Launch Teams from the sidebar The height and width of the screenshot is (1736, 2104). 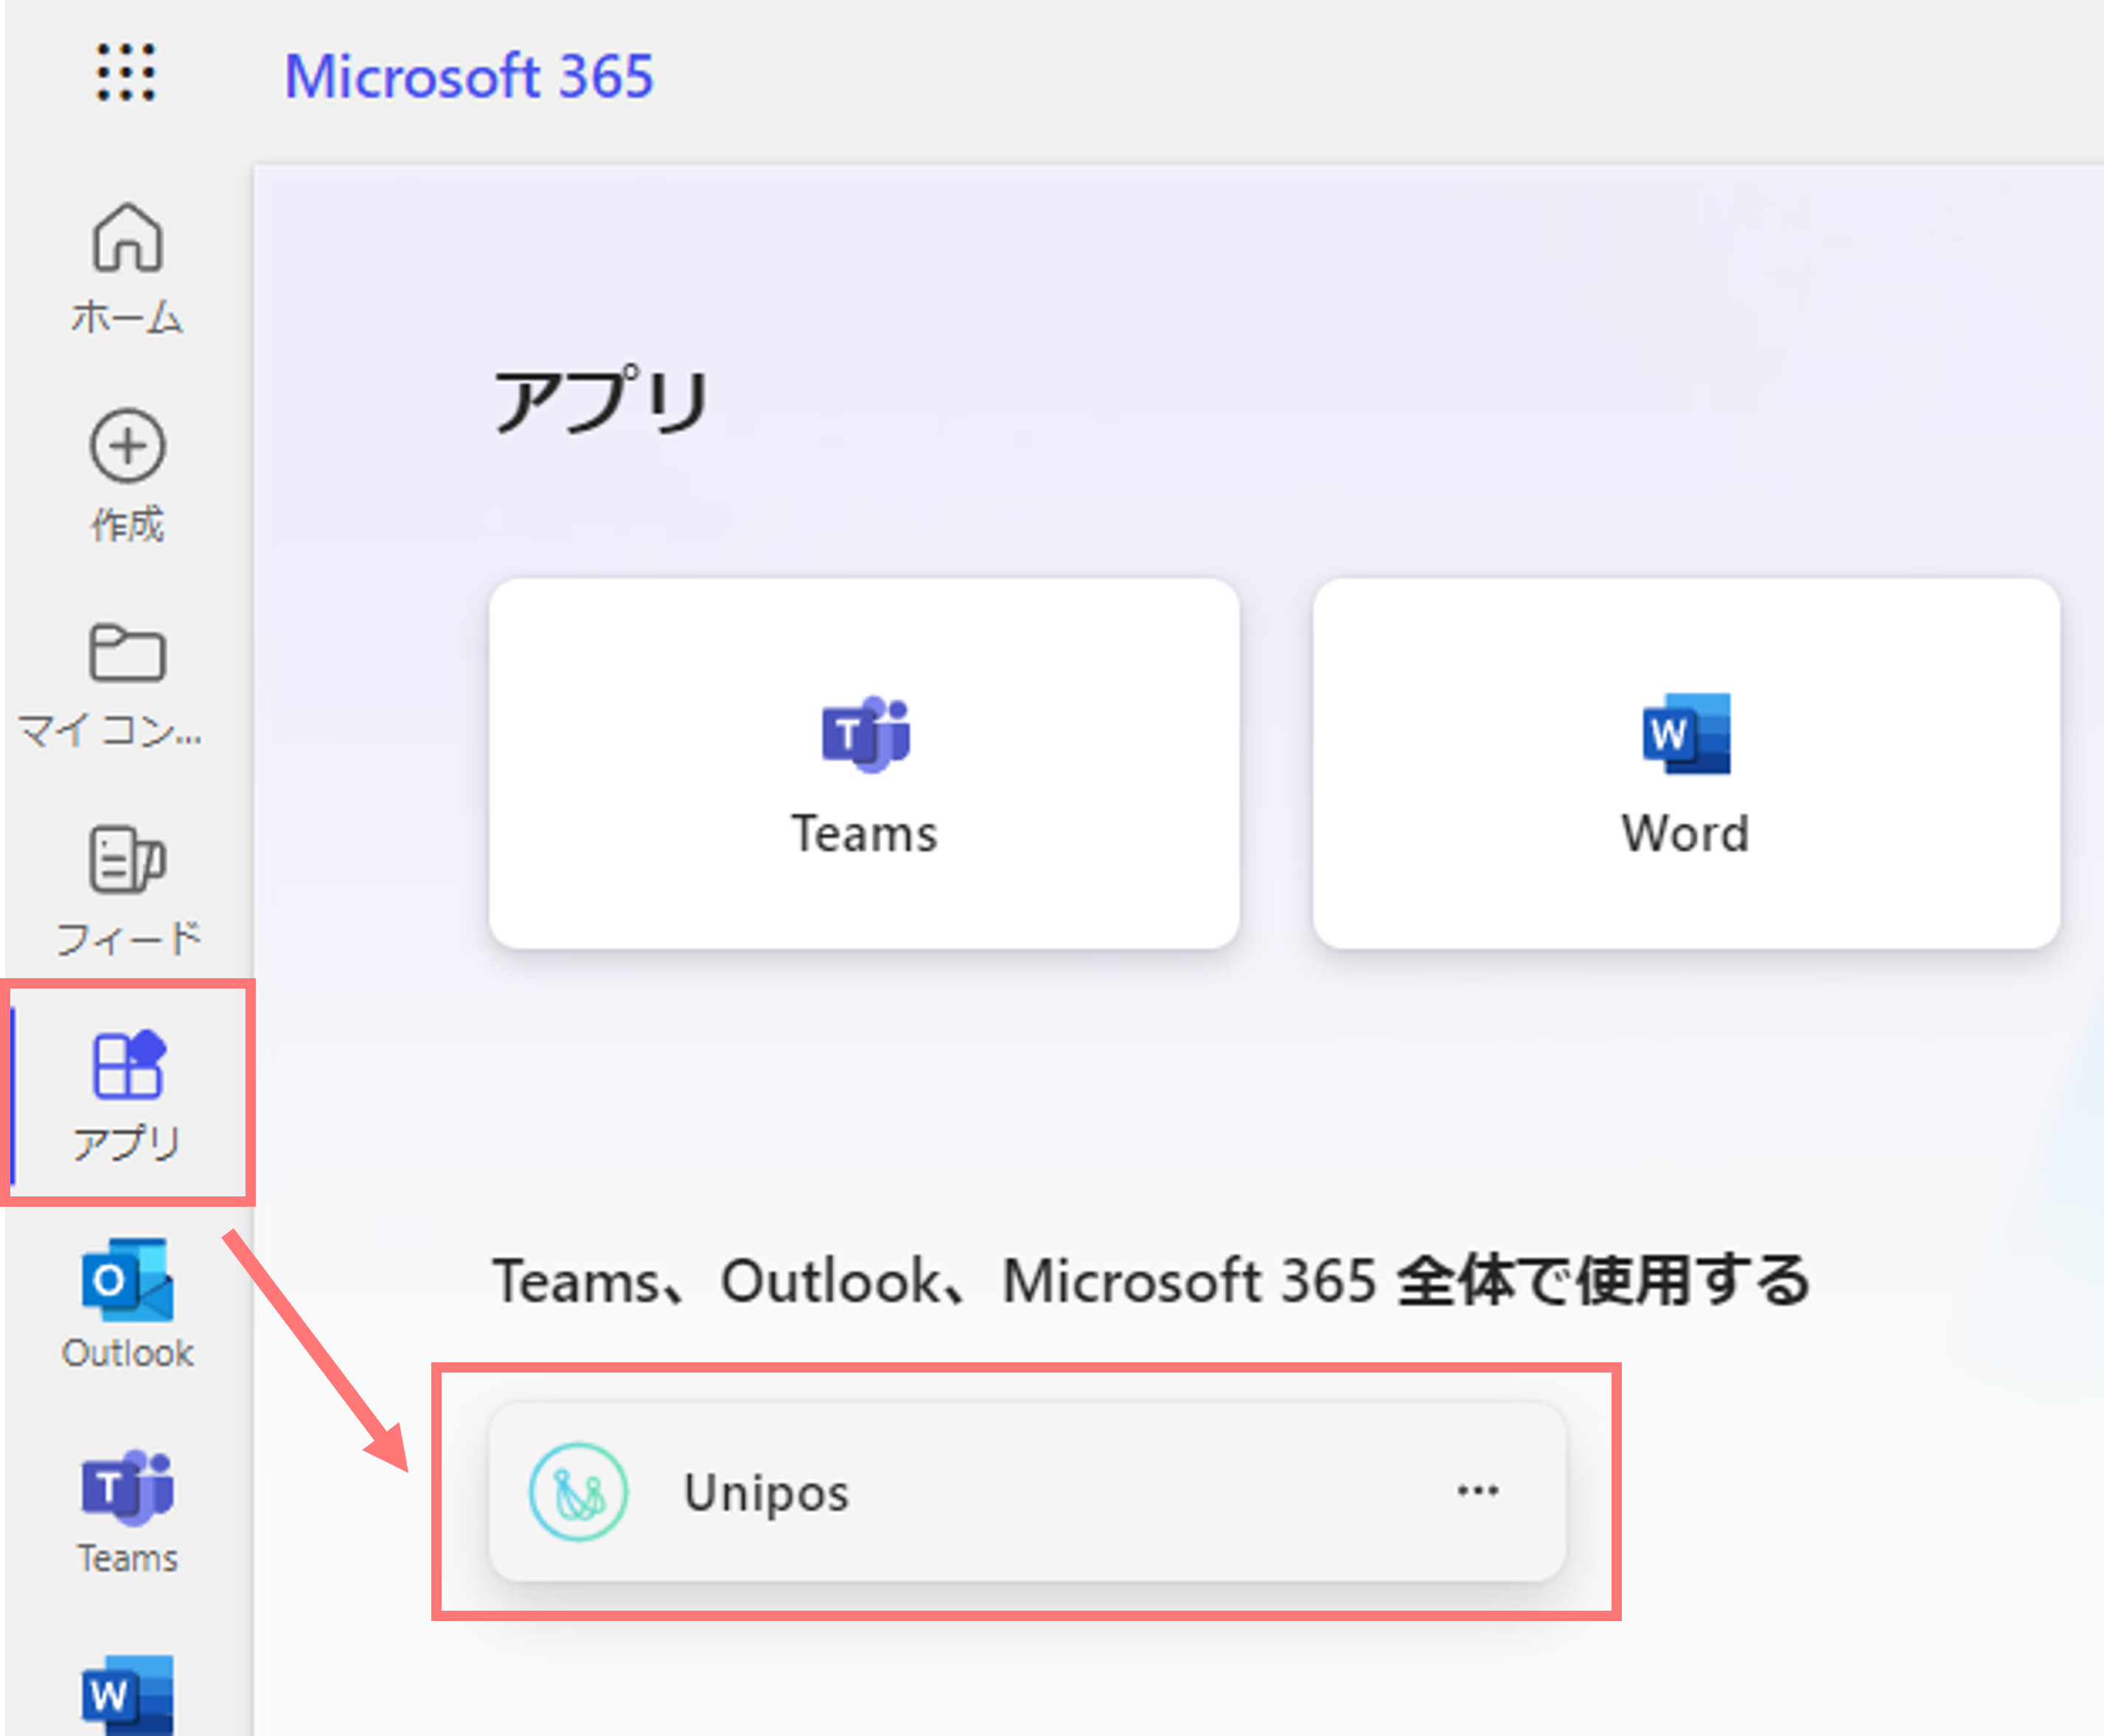click(x=127, y=1512)
